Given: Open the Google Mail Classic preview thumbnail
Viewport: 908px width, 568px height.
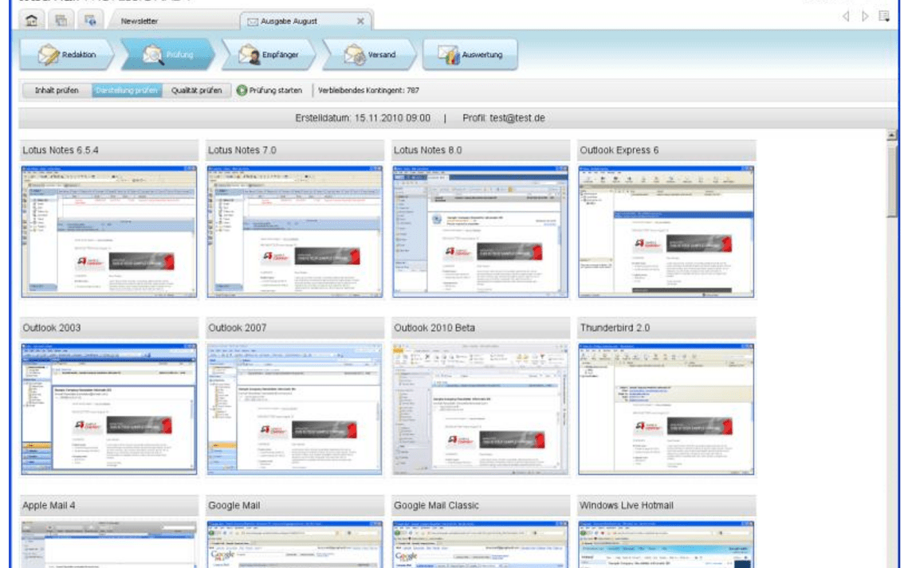Looking at the screenshot, I should pyautogui.click(x=480, y=544).
